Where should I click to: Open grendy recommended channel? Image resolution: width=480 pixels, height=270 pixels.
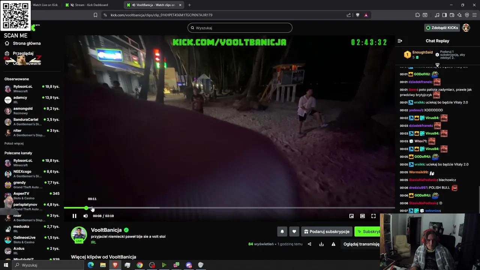point(32,184)
